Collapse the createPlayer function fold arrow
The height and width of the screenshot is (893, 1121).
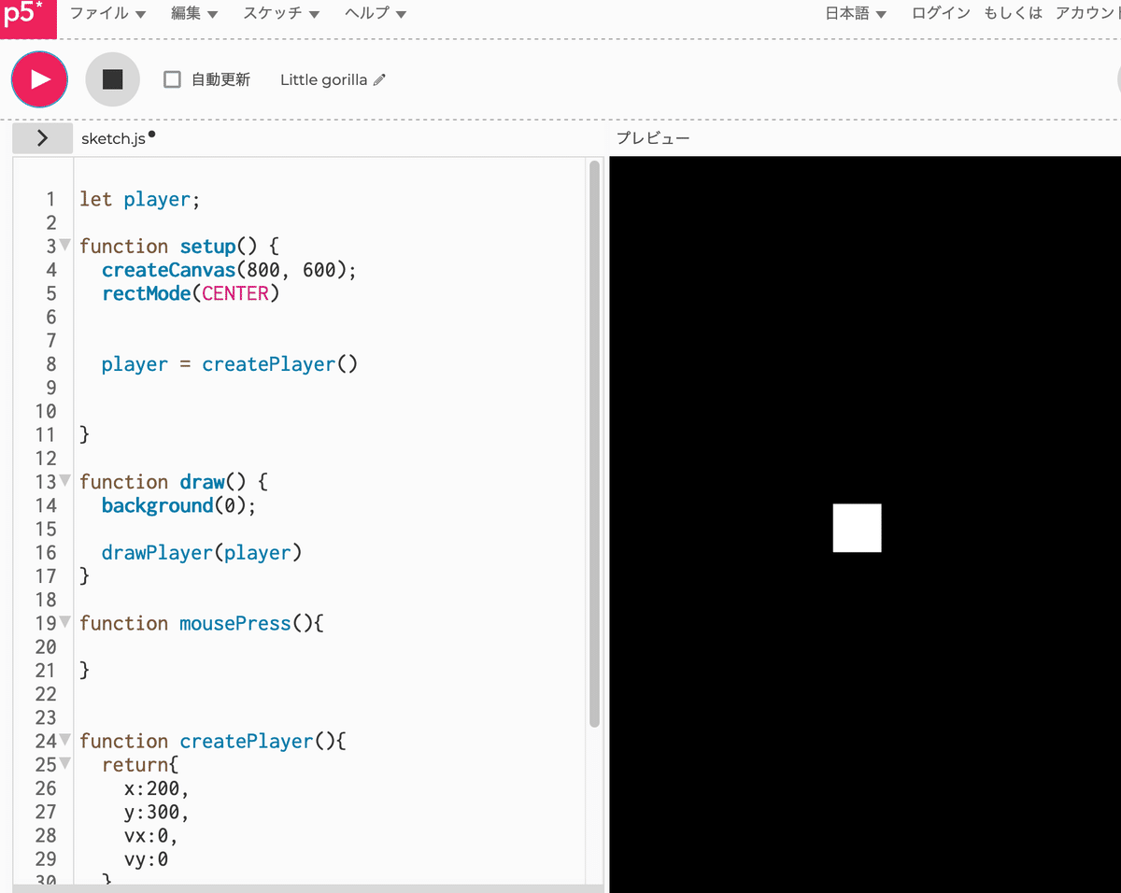(x=64, y=740)
